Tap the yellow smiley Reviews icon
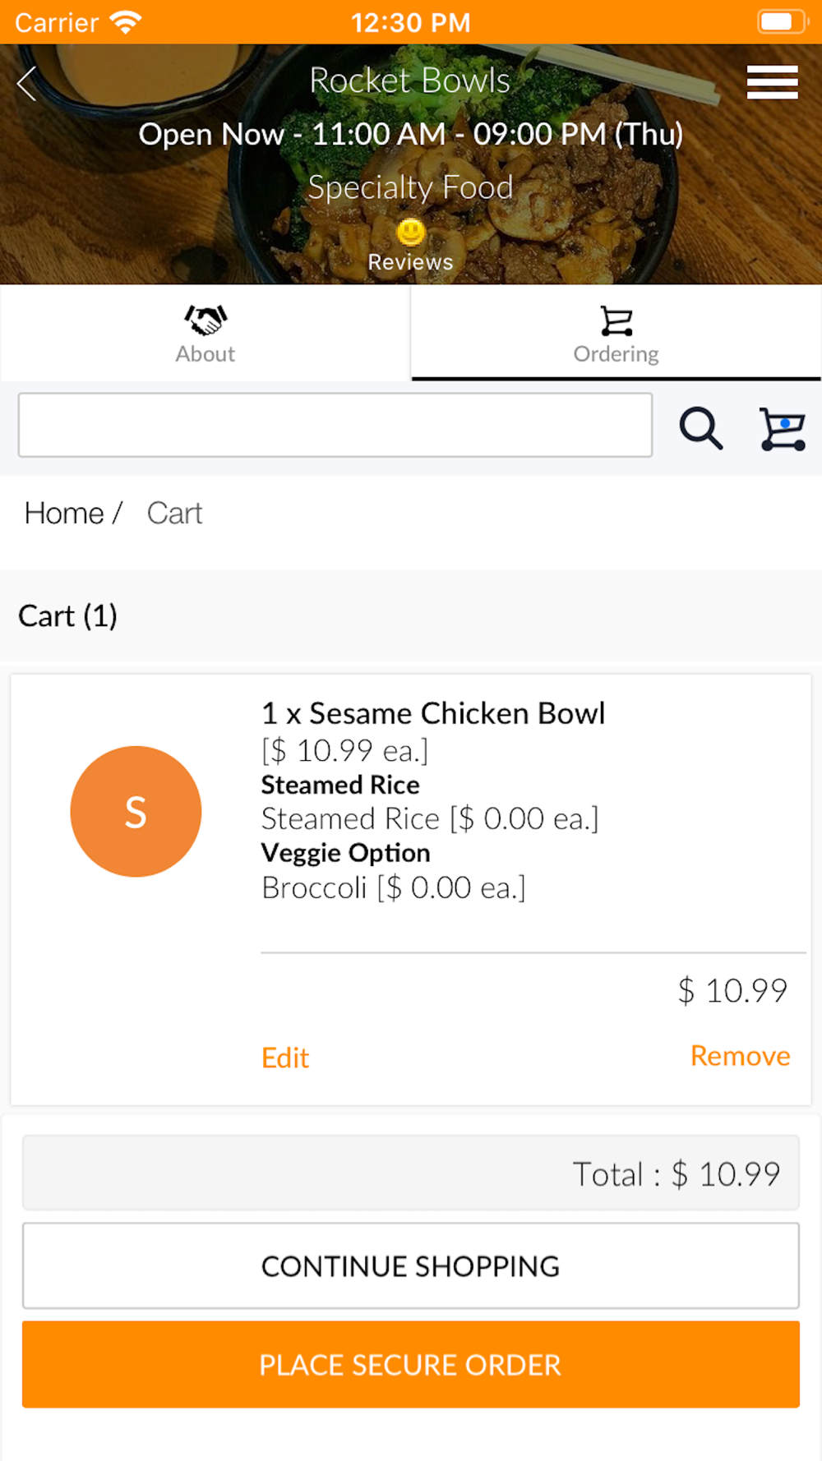 pyautogui.click(x=411, y=233)
